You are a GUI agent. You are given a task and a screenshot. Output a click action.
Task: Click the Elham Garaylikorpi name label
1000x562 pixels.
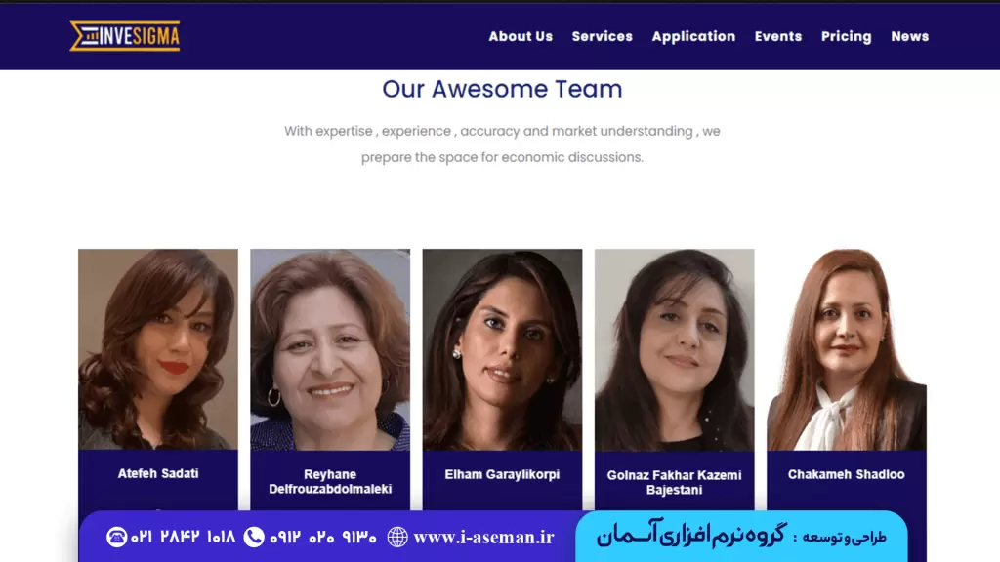click(502, 474)
